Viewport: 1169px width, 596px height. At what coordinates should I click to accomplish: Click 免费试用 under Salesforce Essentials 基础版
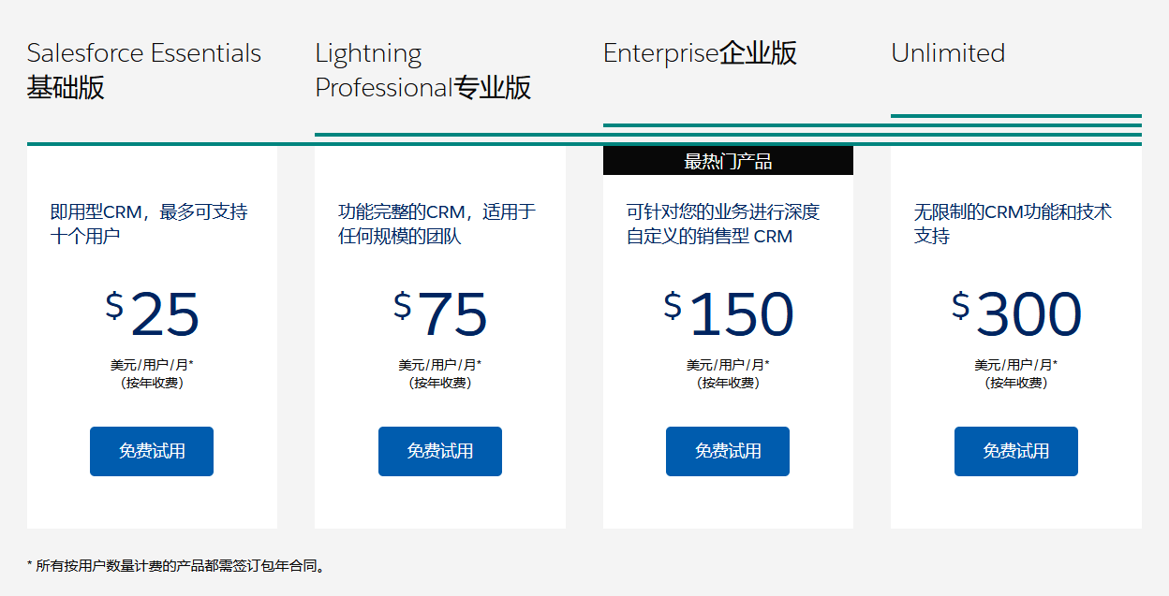coord(151,451)
